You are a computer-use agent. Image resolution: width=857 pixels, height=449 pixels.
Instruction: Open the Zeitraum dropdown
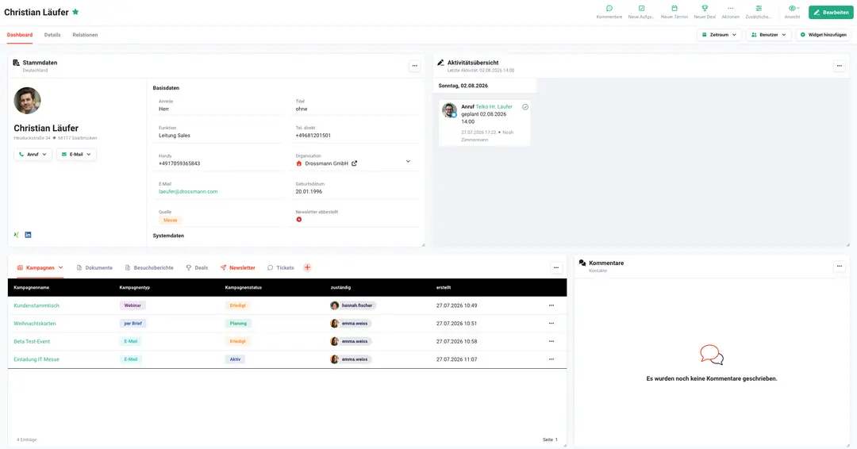(x=719, y=34)
